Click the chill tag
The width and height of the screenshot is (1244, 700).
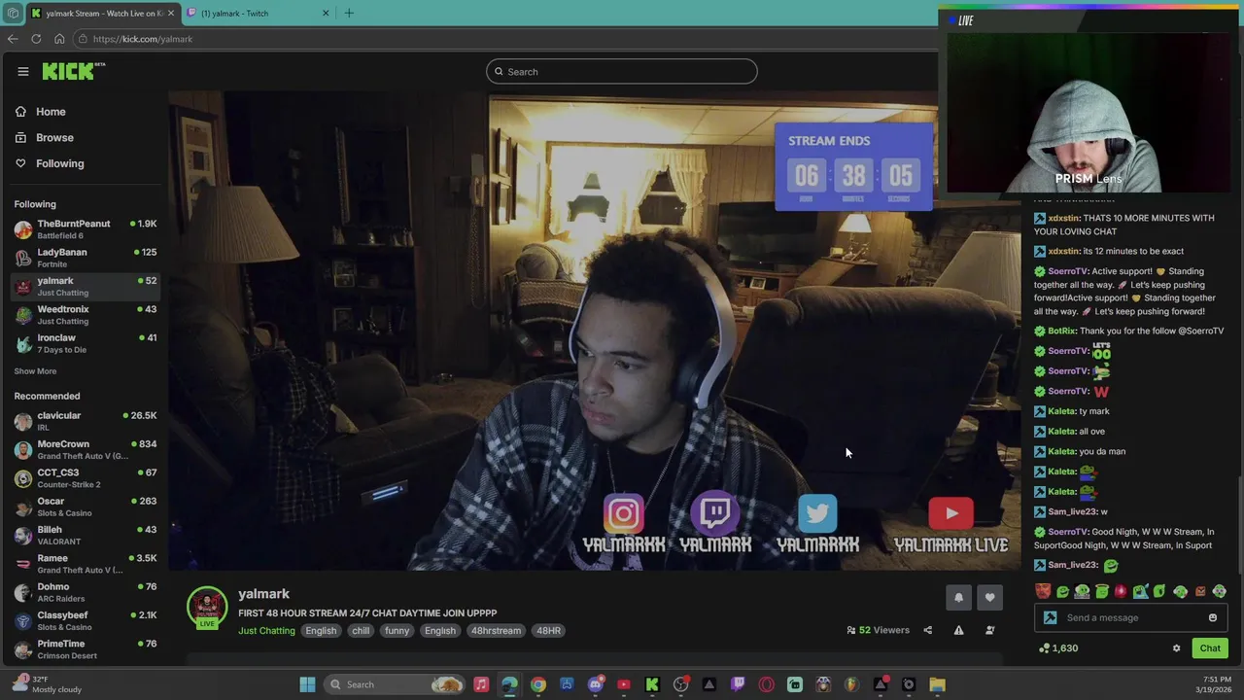tap(361, 631)
